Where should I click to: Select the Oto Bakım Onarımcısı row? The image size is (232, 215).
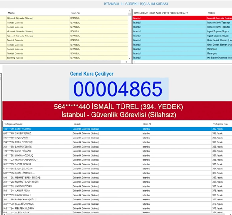pos(182,58)
